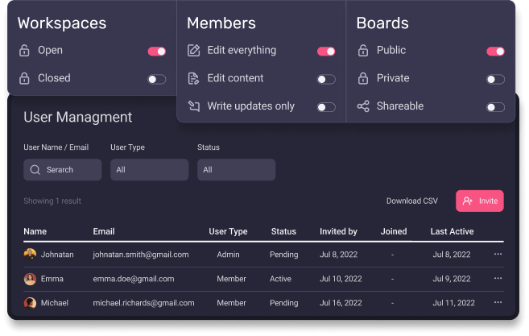Click the share icon beside Shareable

[x=363, y=106]
